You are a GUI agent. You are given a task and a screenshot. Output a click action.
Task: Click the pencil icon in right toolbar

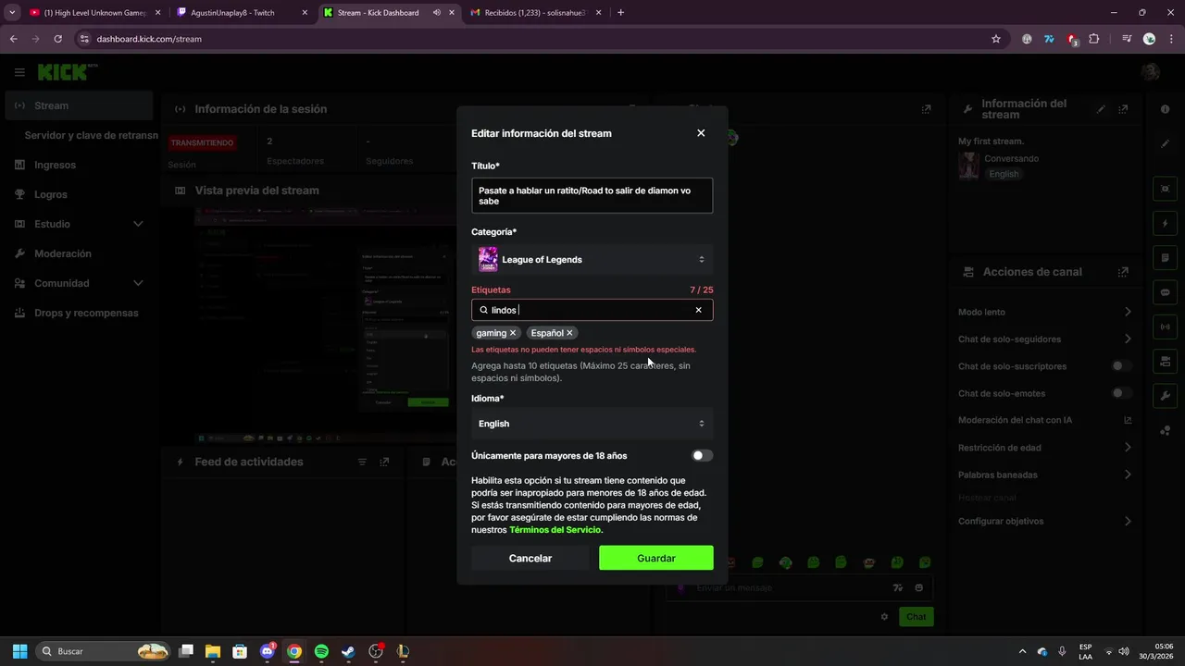[1165, 144]
